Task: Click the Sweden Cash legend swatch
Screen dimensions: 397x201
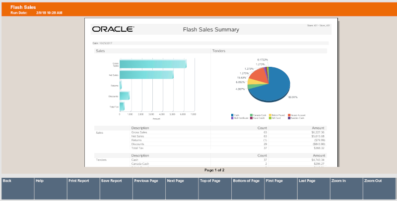Action: point(289,118)
